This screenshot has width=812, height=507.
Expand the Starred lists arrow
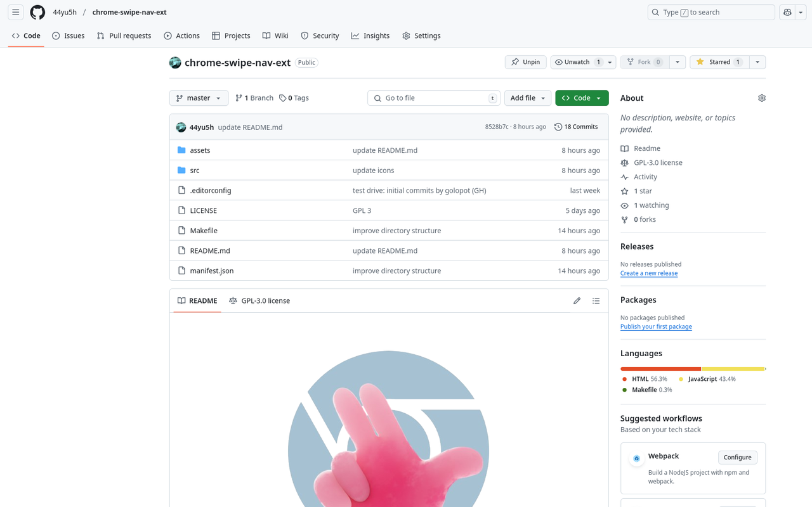tap(757, 62)
